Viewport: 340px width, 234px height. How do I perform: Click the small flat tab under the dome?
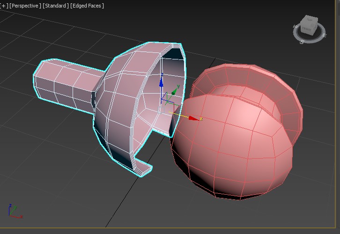(144, 169)
